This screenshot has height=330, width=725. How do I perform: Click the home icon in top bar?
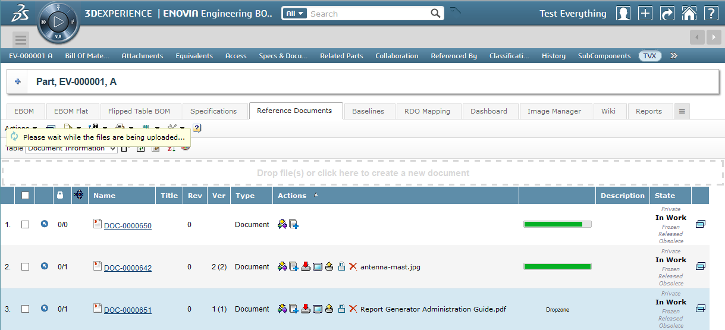[x=689, y=14]
